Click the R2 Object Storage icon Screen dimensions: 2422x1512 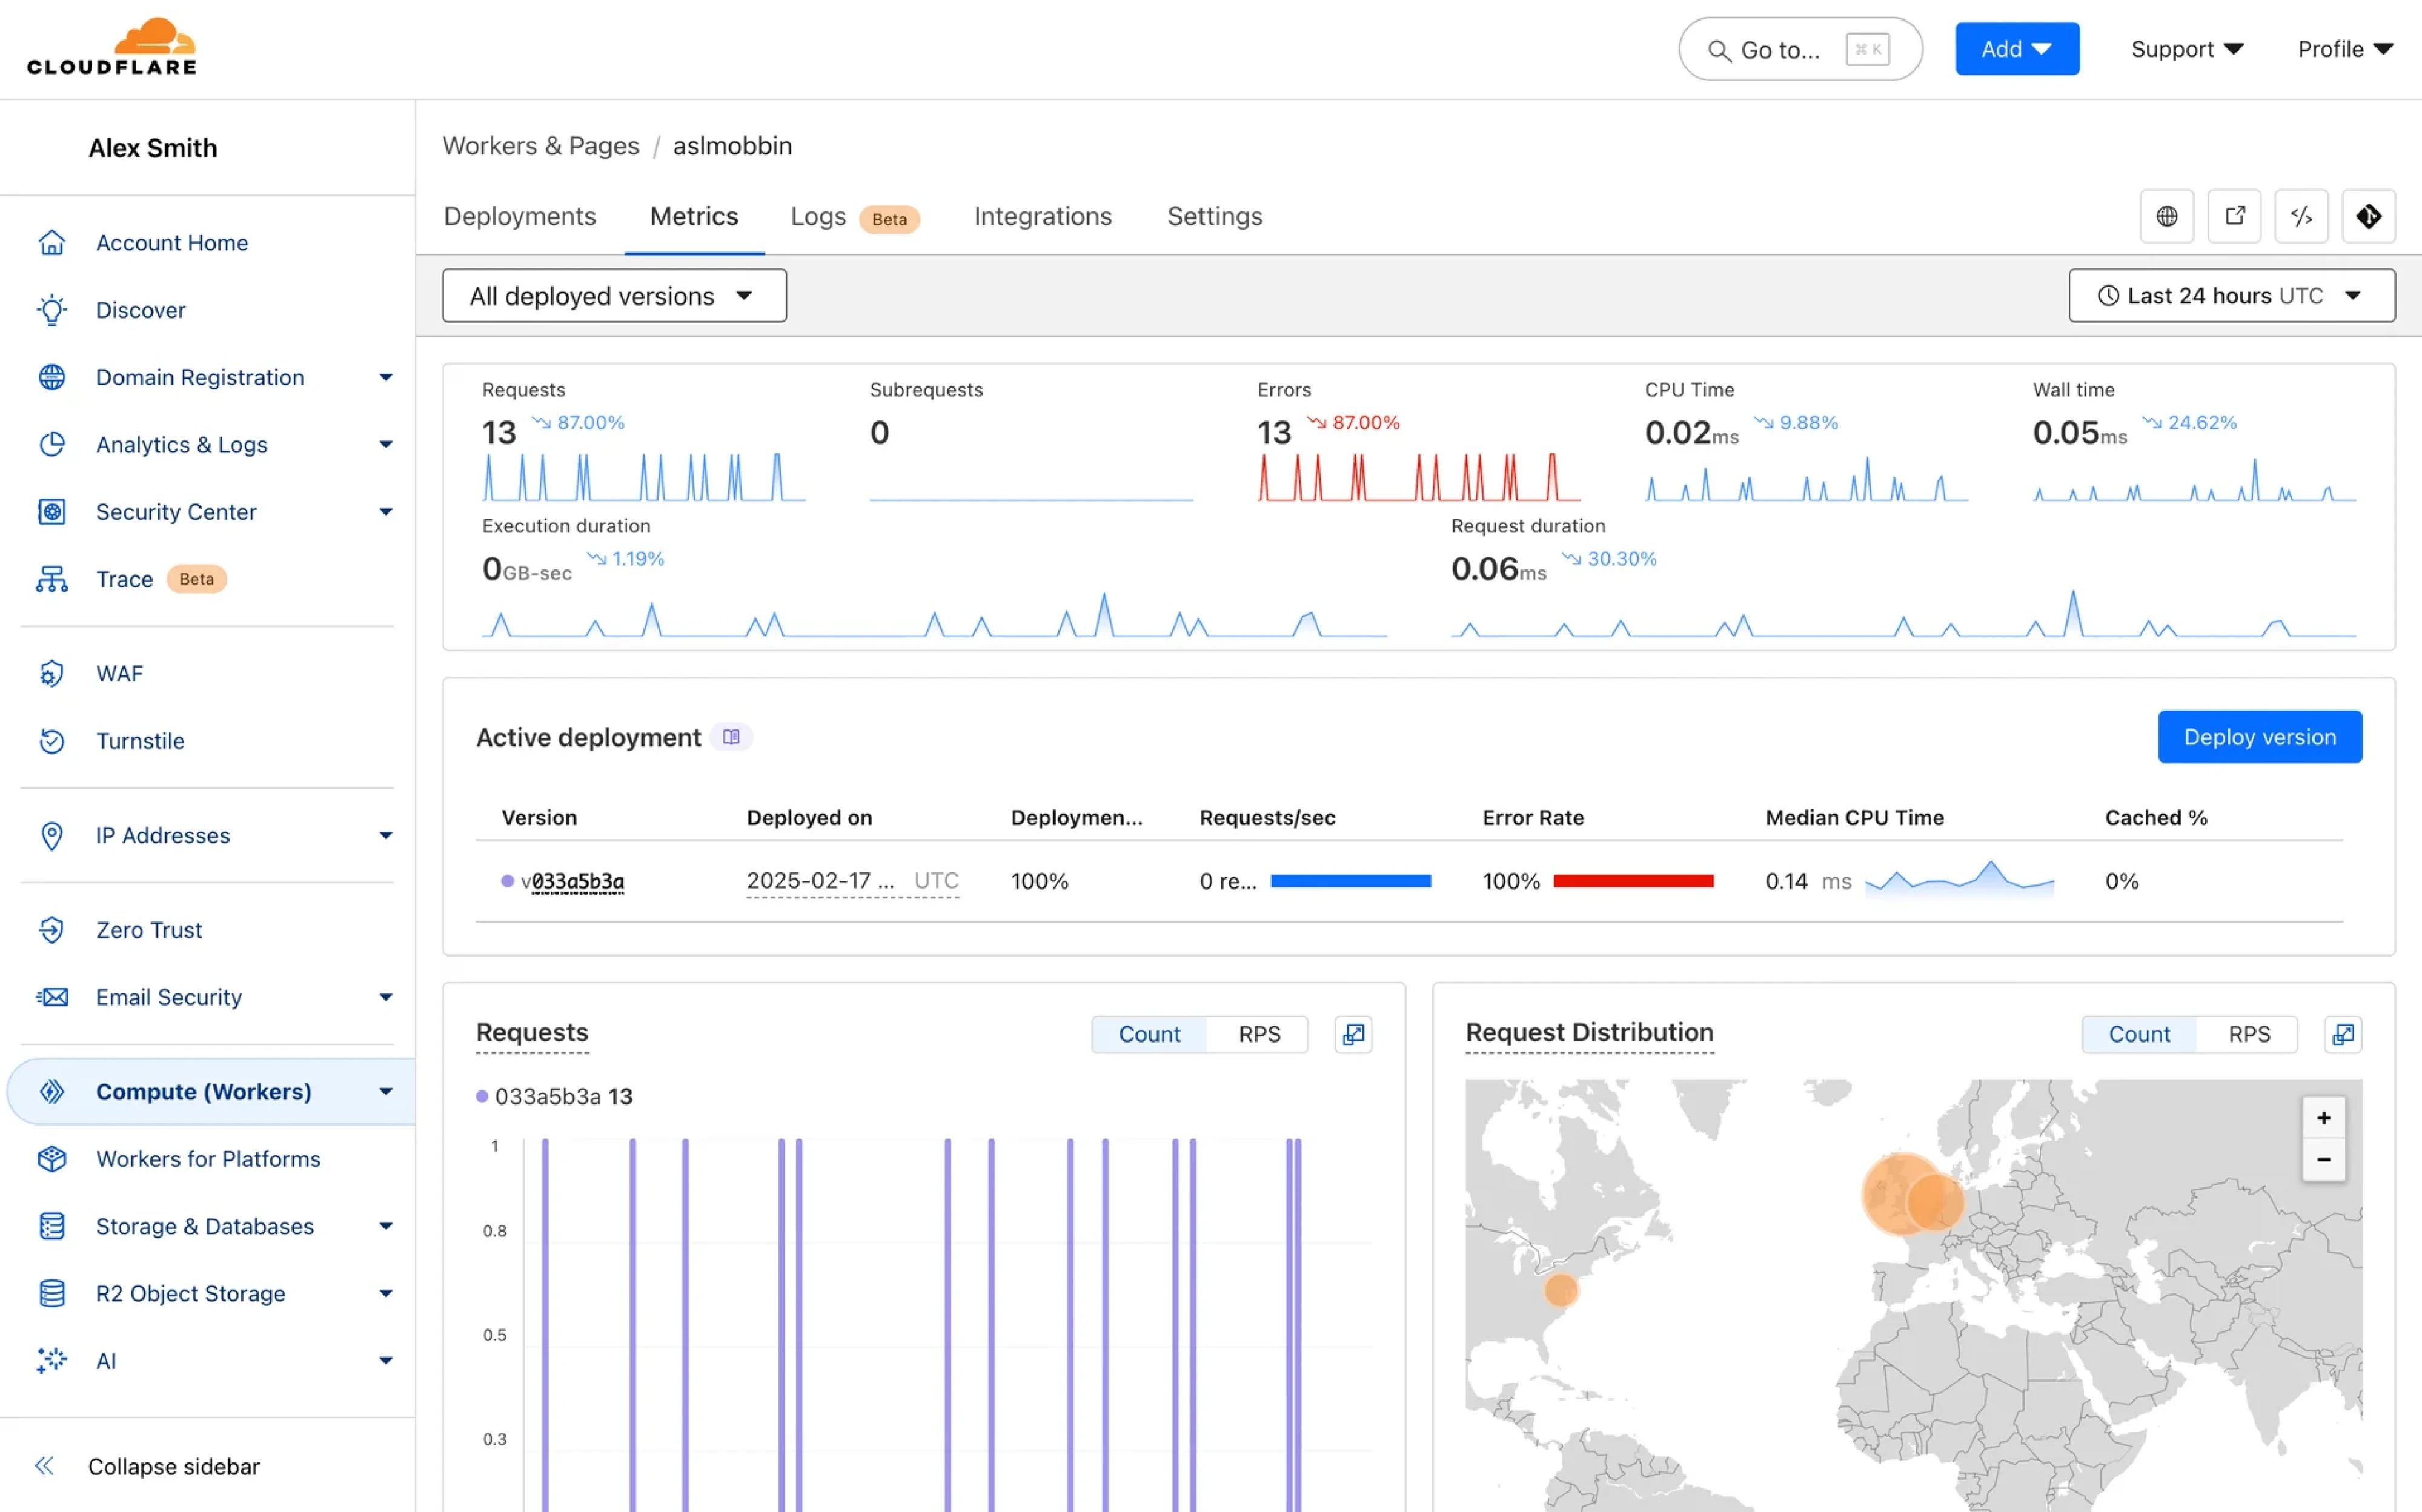(52, 1293)
